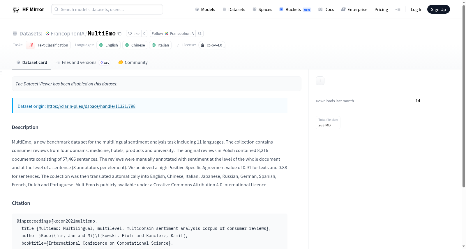Click the HF Mirror logo icon

[x=16, y=10]
